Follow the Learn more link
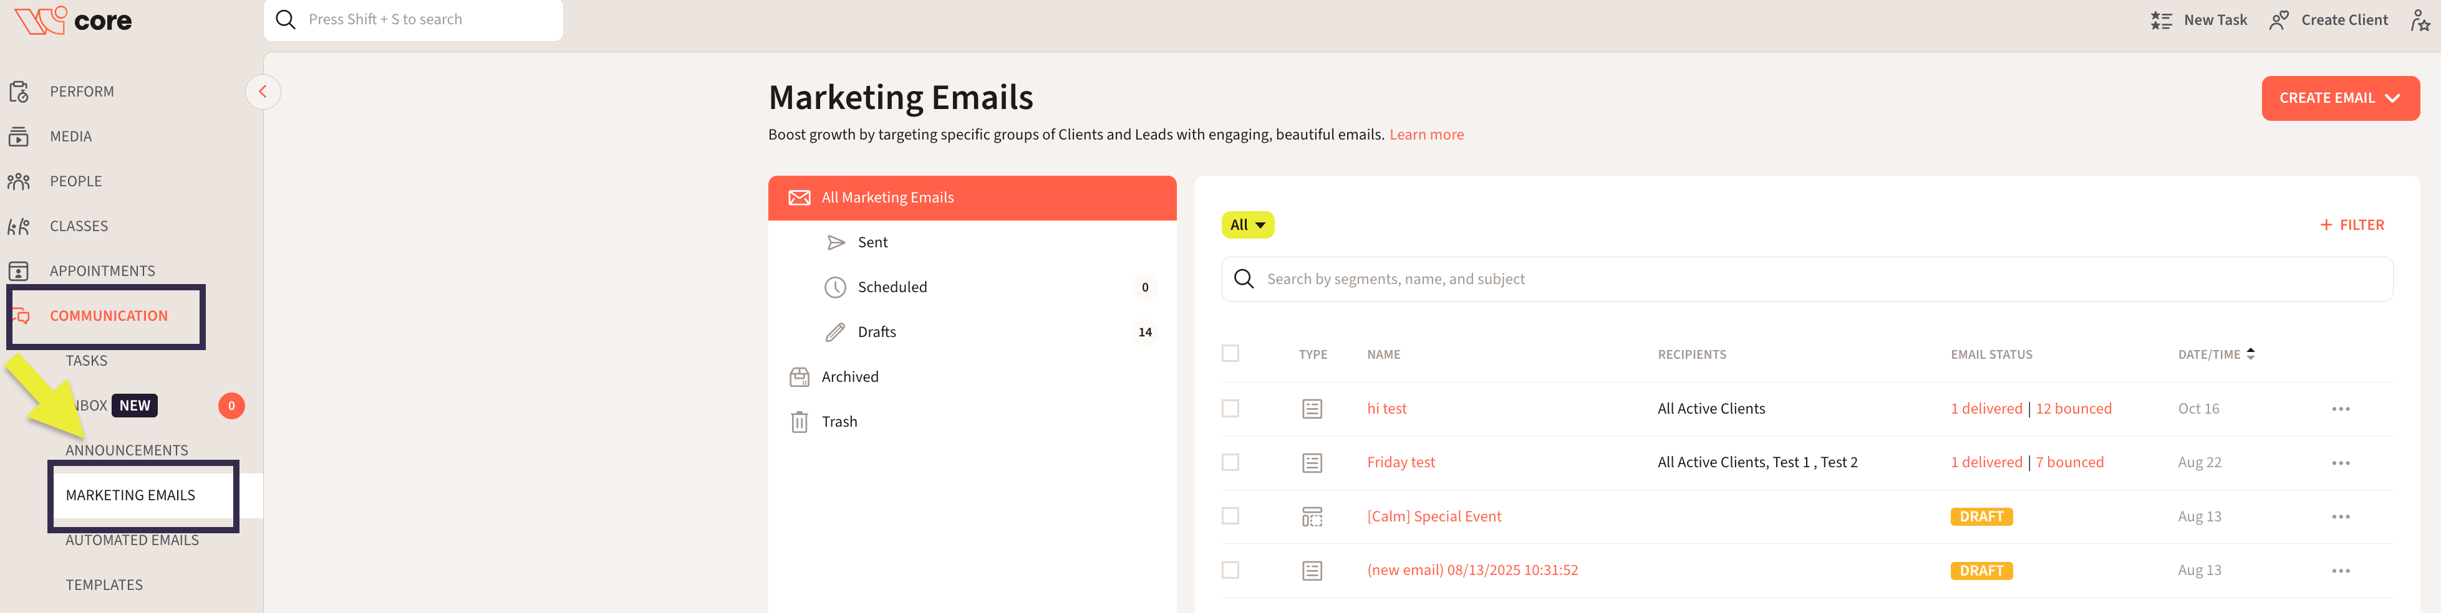 [1426, 135]
